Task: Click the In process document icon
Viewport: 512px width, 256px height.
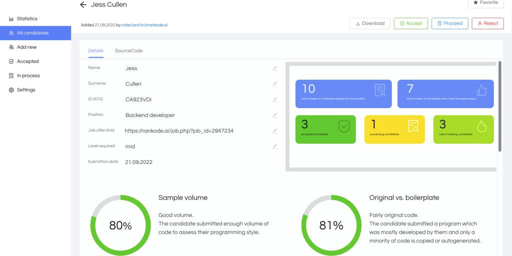Action: click(11, 76)
